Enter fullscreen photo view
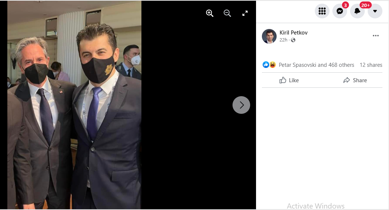Image resolution: width=389 pixels, height=210 pixels. (x=245, y=14)
